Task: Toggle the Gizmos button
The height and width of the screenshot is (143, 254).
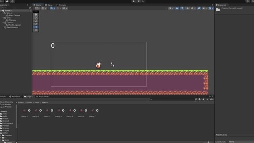Action: 210,8
